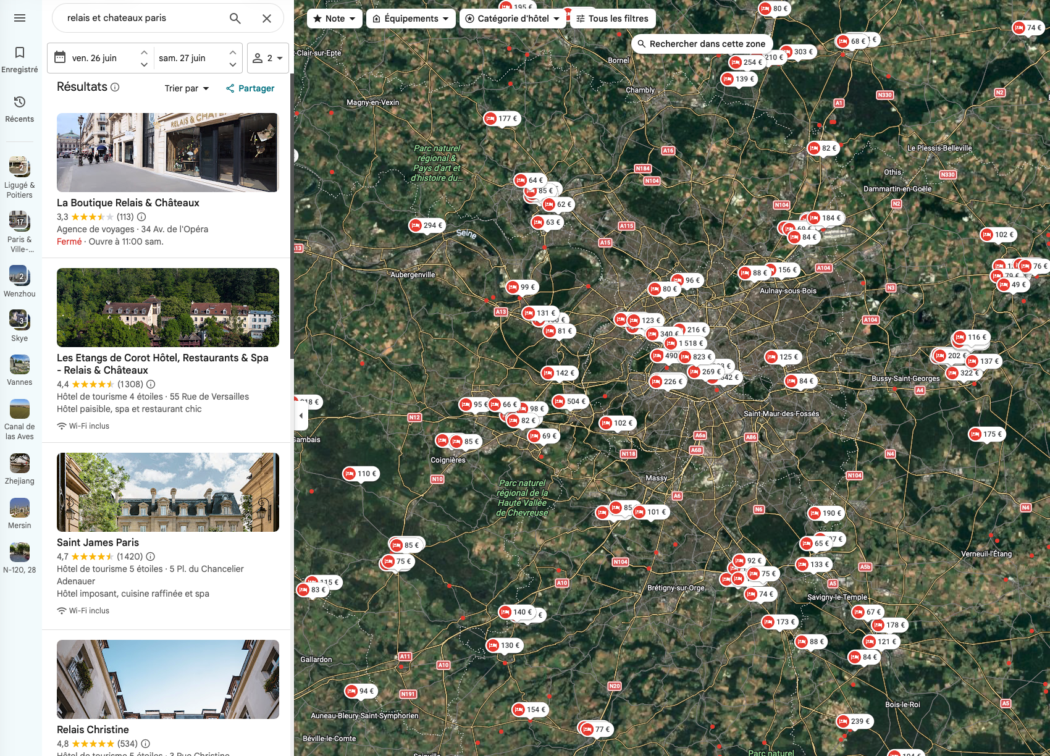Clear the search with the X icon
Viewport: 1050px width, 756px height.
(267, 19)
